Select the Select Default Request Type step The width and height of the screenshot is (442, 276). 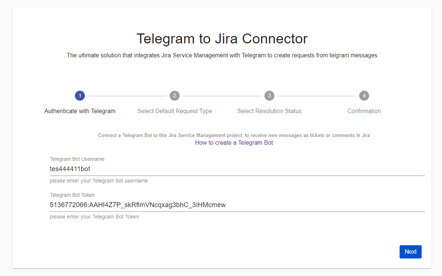174,111
